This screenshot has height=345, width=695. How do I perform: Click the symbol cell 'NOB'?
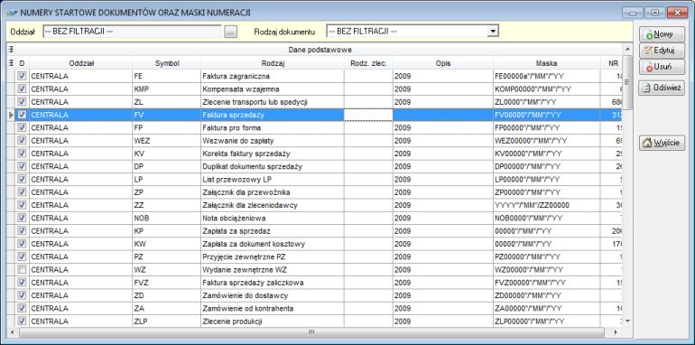(x=167, y=218)
